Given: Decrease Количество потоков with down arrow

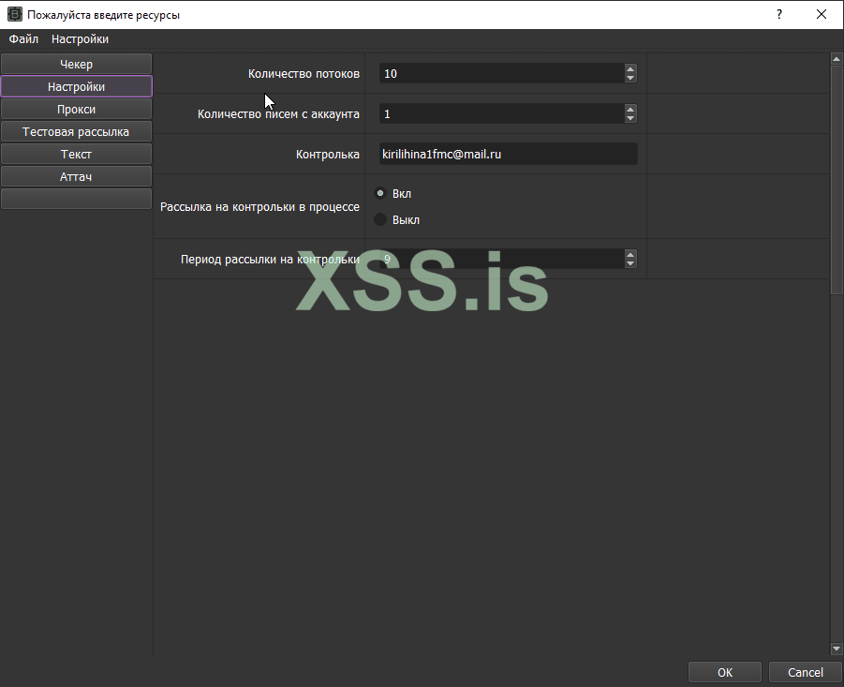Looking at the screenshot, I should pyautogui.click(x=630, y=78).
